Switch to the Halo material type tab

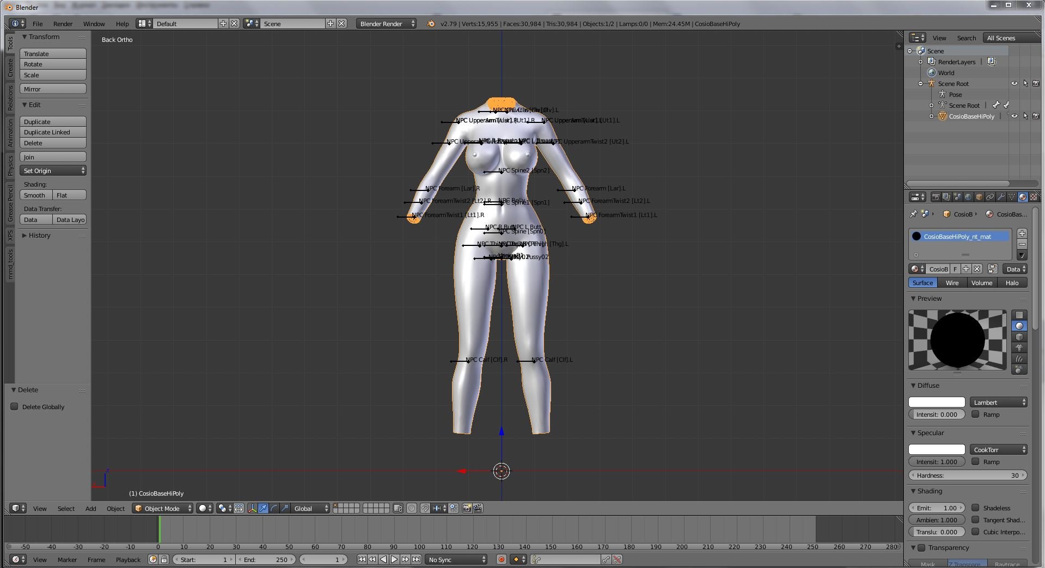[1012, 282]
